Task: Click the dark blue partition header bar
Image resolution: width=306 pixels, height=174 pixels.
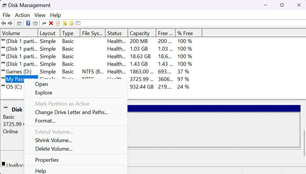Action: click(214, 108)
